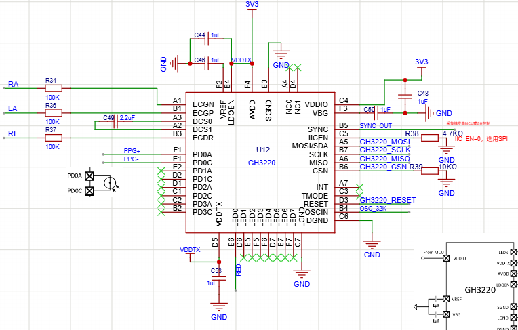Image resolution: width=518 pixels, height=330 pixels.
Task: Select the photodiode symbol beside PD0A and PD0C
Action: [x=108, y=182]
